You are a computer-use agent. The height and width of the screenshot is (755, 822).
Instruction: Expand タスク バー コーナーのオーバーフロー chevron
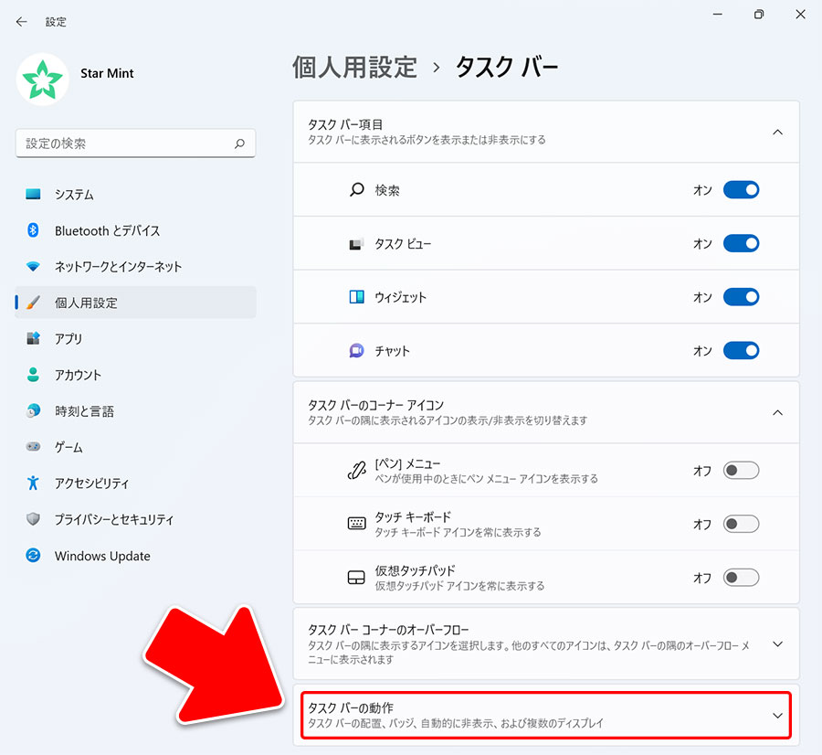click(x=777, y=643)
